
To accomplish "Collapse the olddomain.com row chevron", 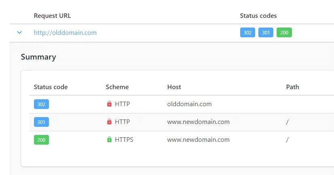I will click(x=19, y=33).
